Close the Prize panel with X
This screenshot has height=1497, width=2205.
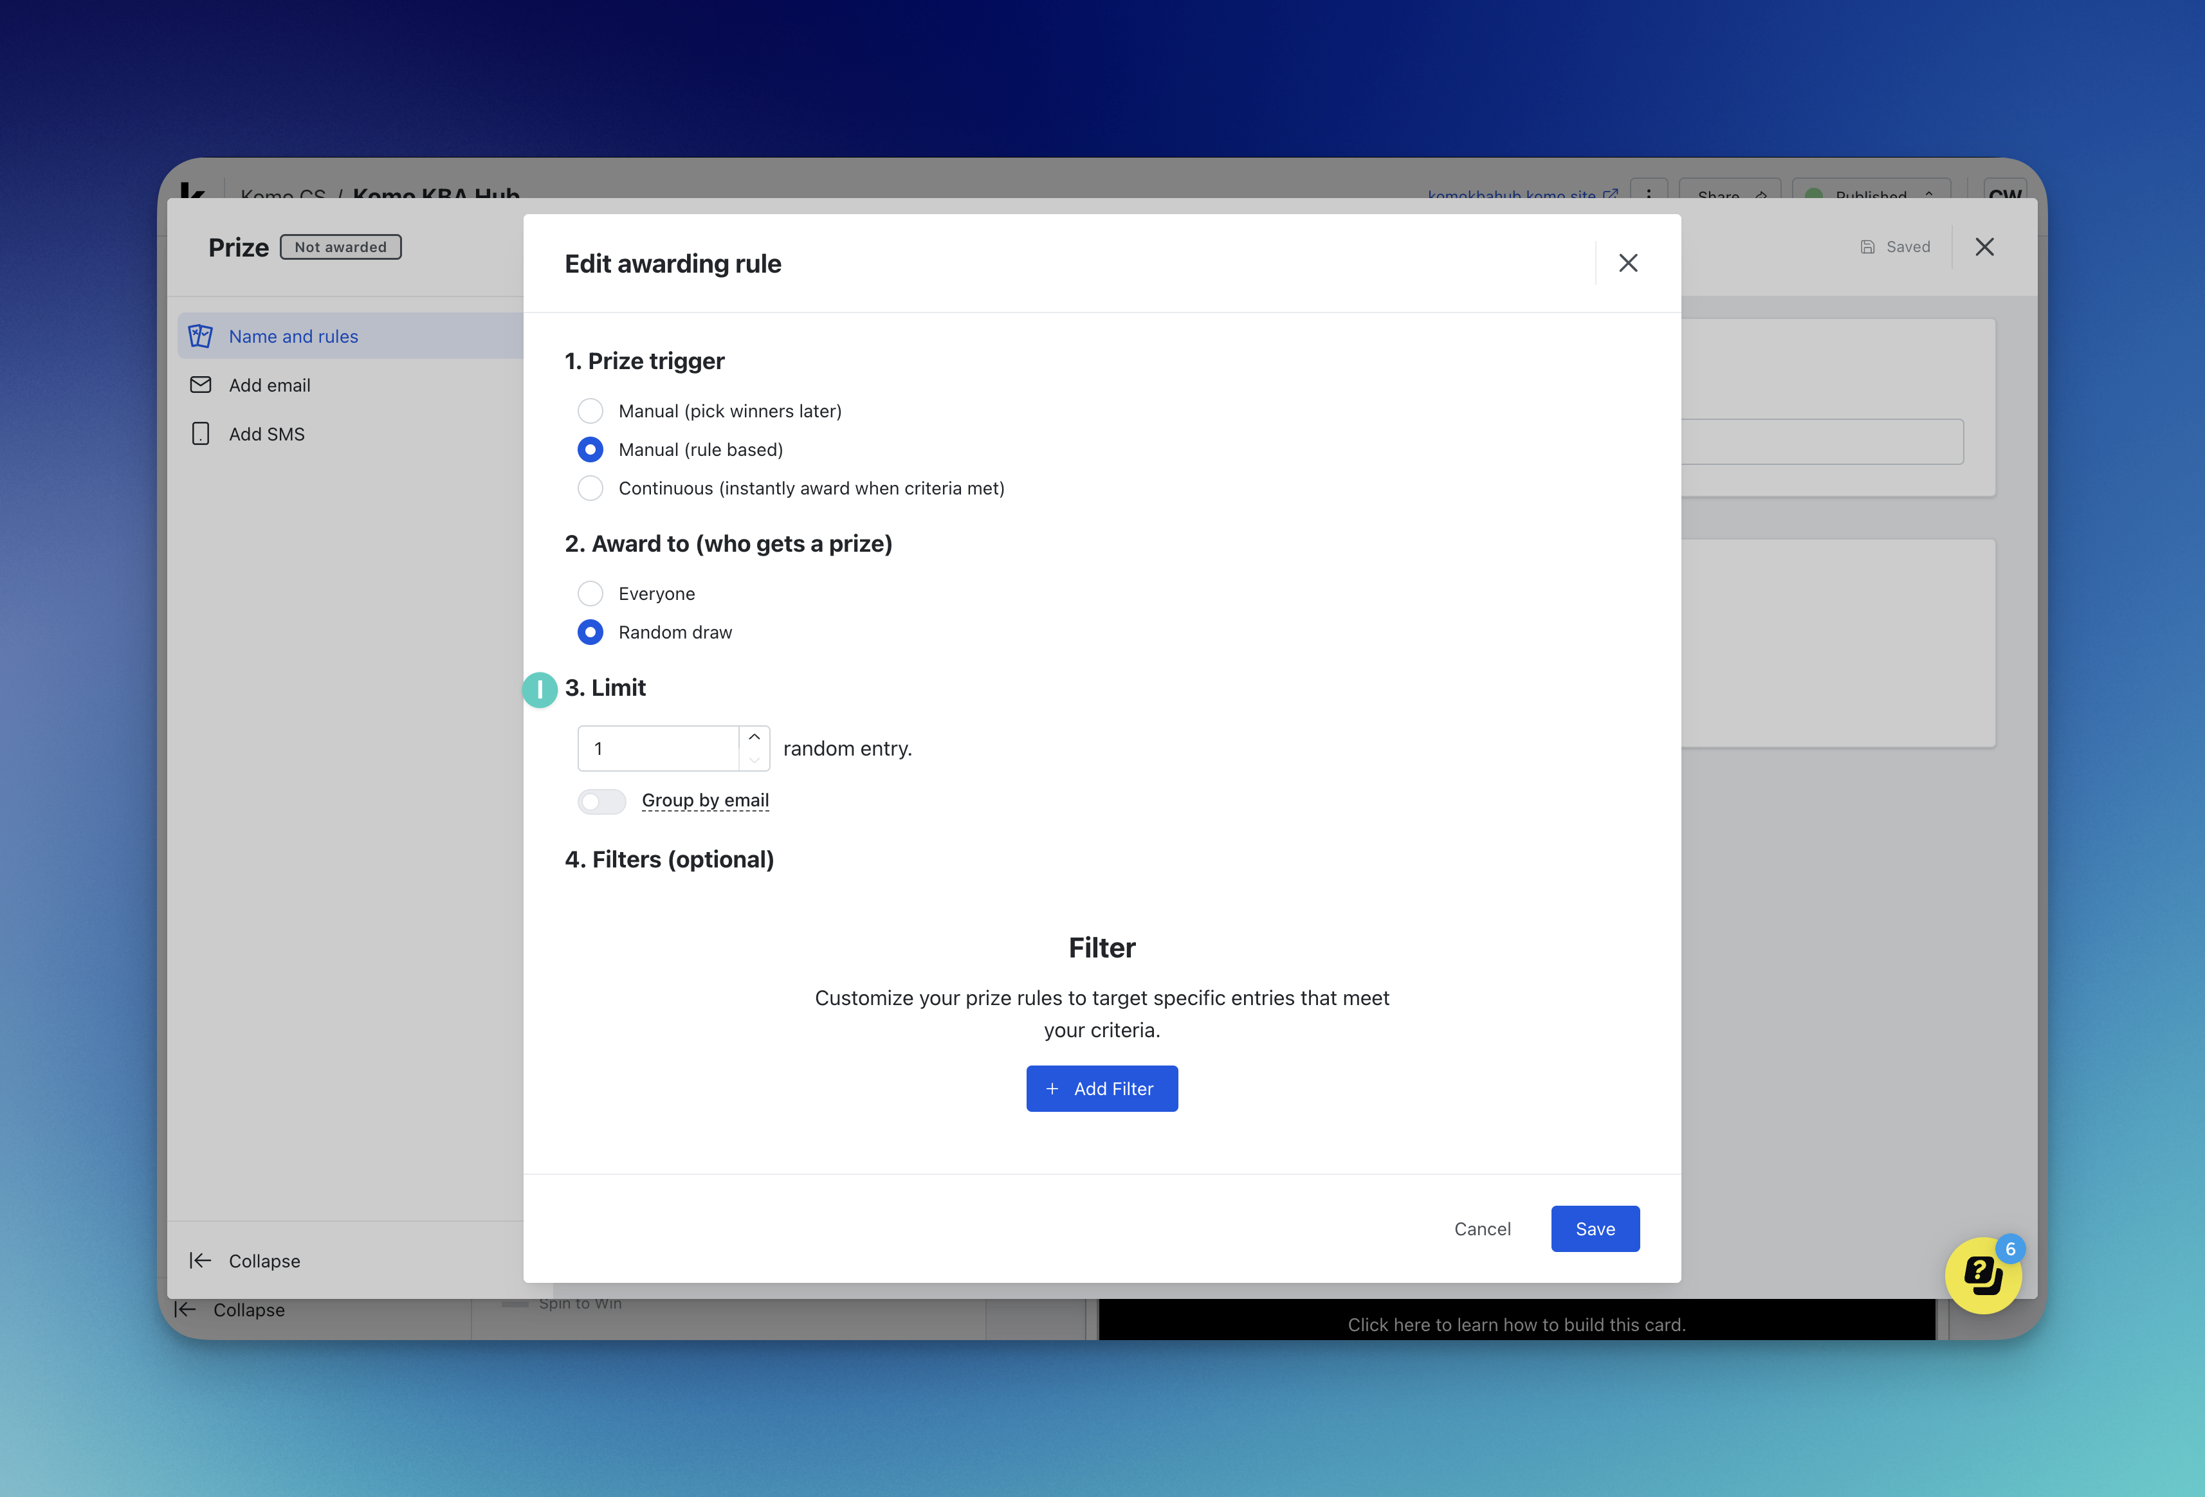click(x=1984, y=247)
